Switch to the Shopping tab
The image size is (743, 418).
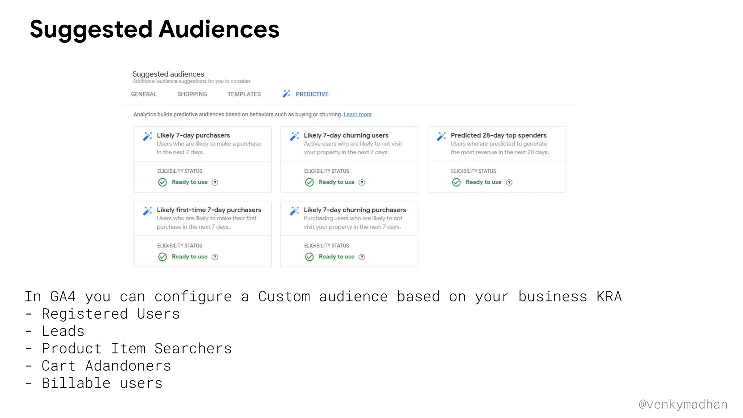coord(192,94)
